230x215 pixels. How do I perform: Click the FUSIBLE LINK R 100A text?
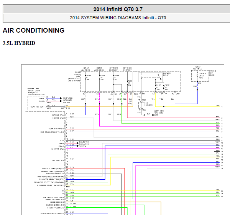click(202, 76)
